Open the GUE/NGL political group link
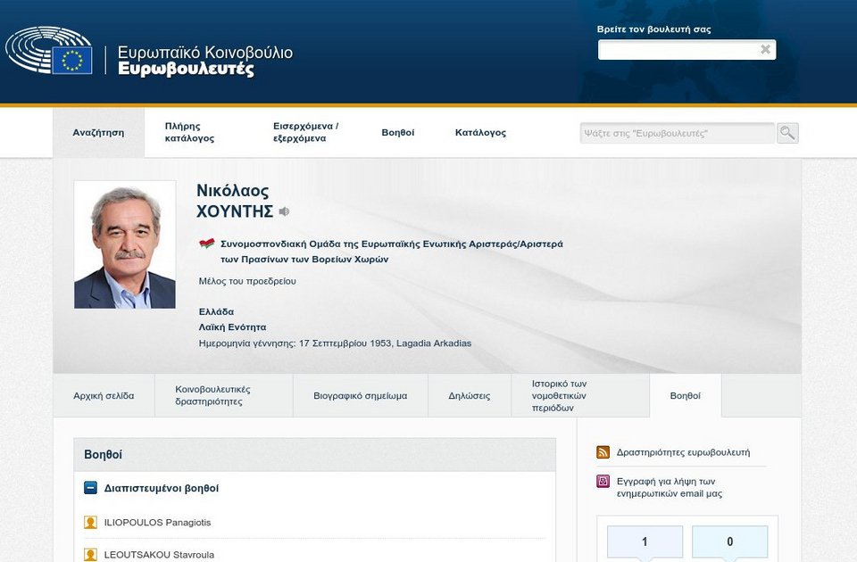This screenshot has width=857, height=562. [391, 252]
